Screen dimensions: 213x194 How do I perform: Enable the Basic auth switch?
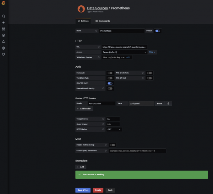coord(110,73)
